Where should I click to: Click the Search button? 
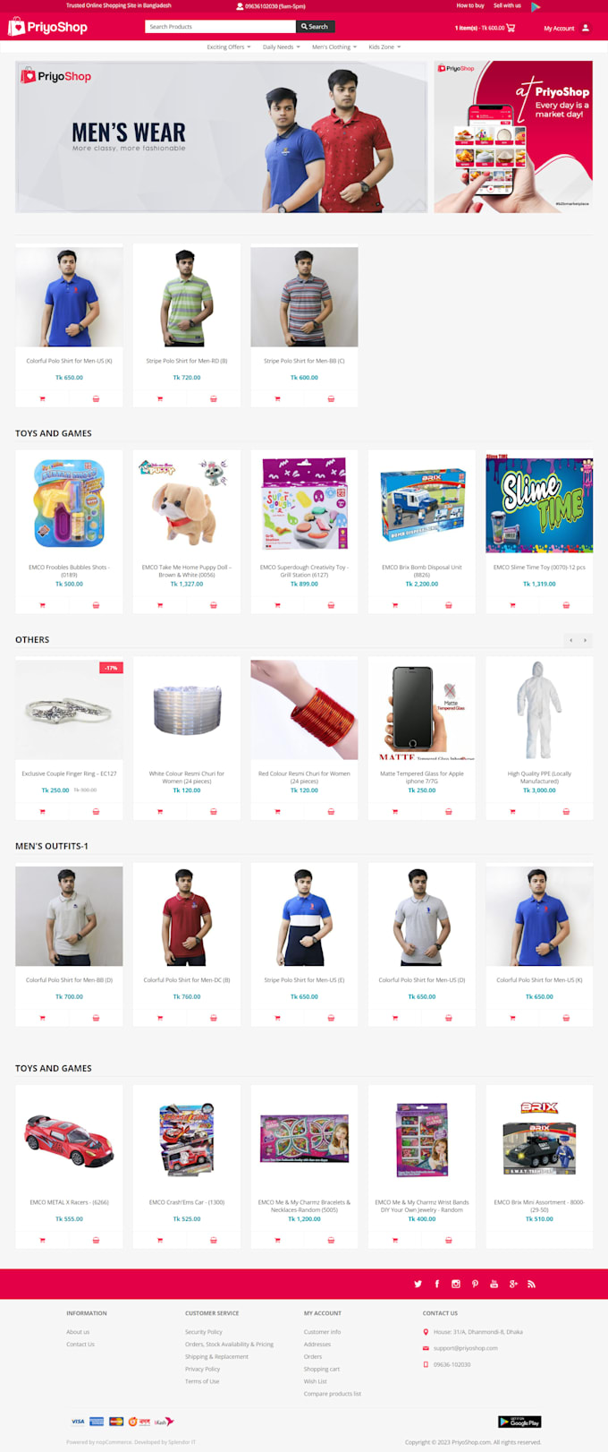tap(315, 27)
